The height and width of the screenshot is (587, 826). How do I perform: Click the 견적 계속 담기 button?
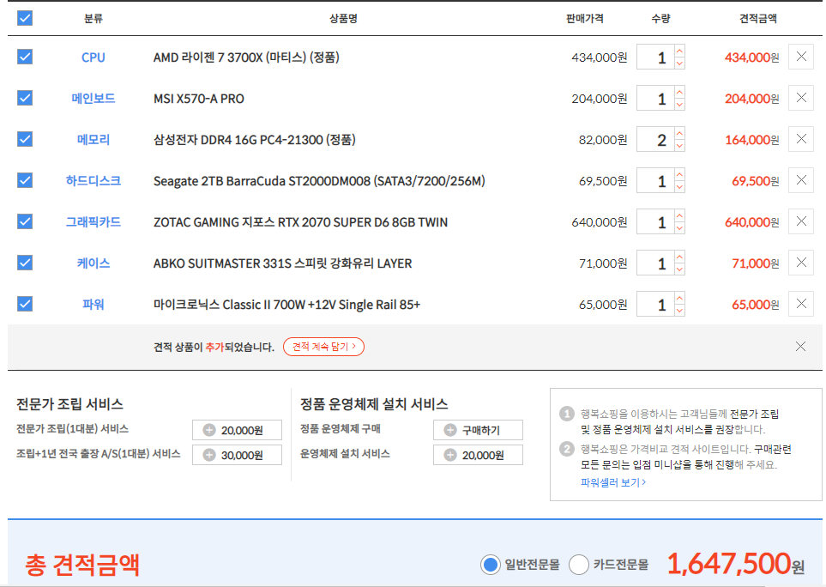(323, 347)
